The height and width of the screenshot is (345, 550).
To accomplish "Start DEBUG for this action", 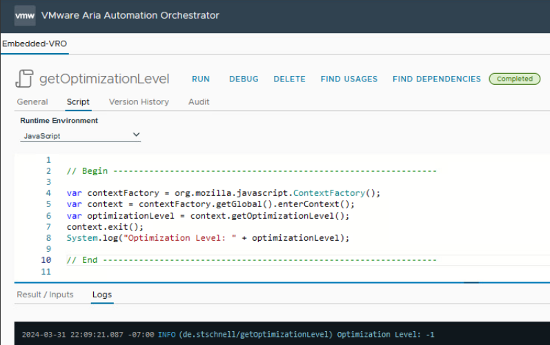I will pos(244,79).
